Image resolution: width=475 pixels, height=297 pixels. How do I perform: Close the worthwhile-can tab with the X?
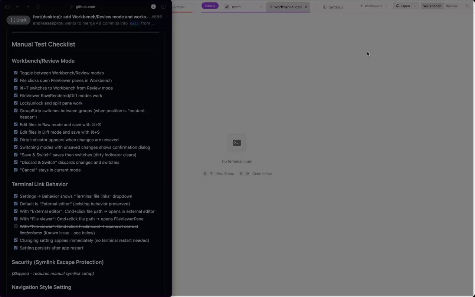pyautogui.click(x=306, y=7)
